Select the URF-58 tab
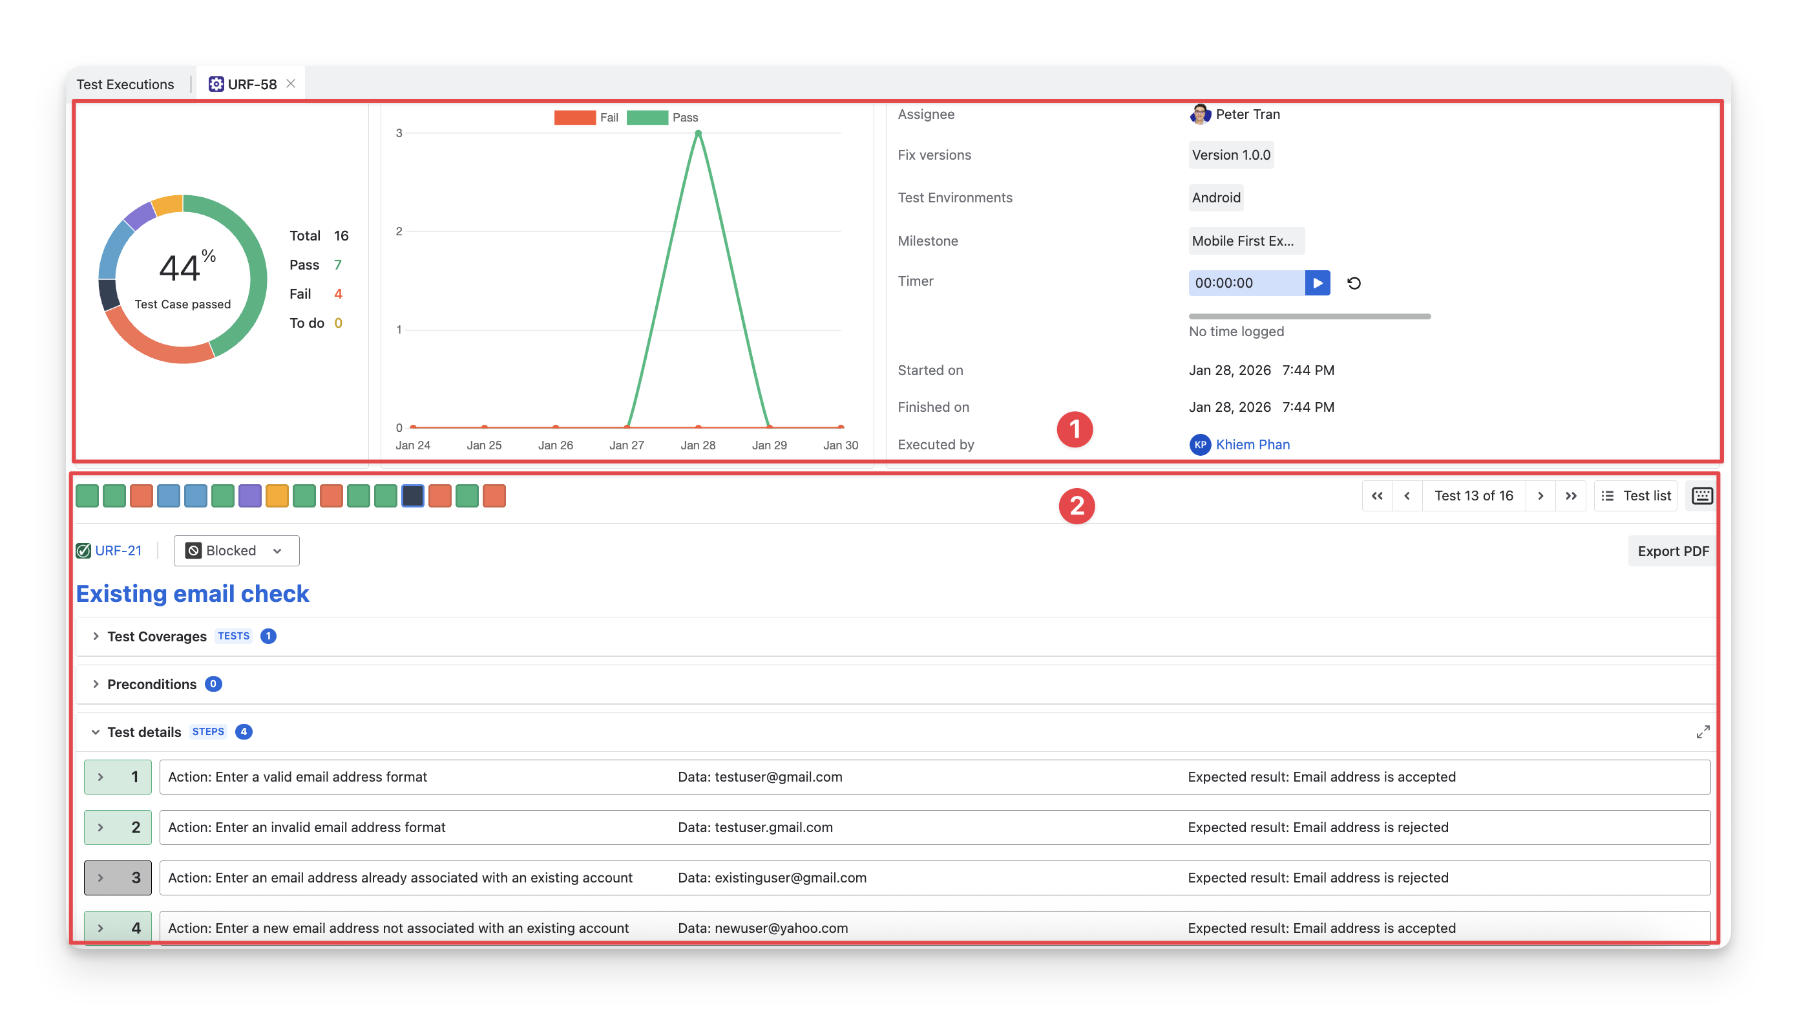The image size is (1797, 1015). 251,85
